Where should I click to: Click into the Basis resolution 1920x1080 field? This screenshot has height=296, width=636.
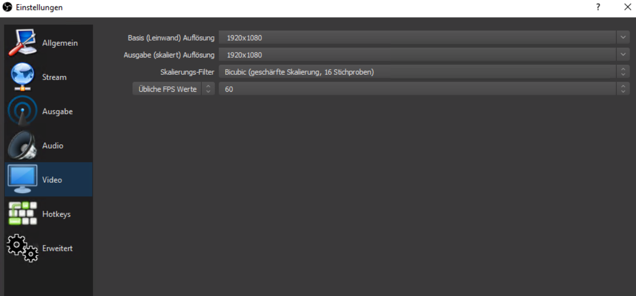tap(416, 37)
